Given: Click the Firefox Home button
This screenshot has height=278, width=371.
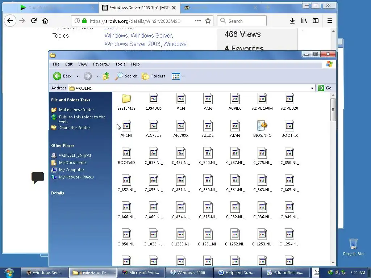Looking at the screenshot, I should (x=45, y=21).
